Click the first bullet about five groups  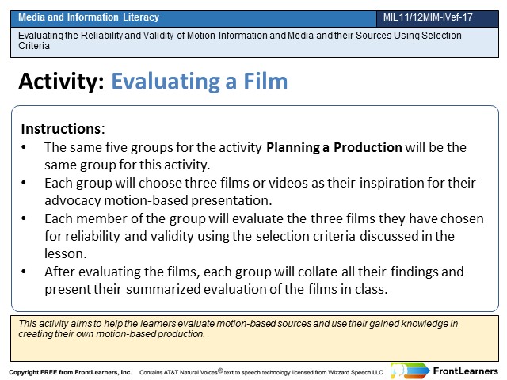click(x=255, y=156)
